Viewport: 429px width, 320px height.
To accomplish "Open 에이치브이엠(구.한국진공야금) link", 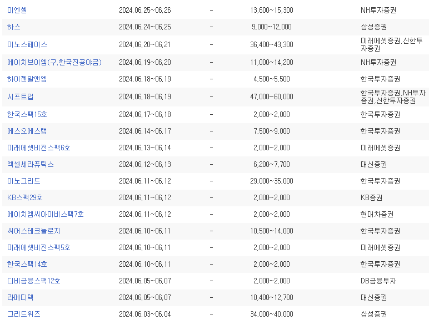I will point(54,63).
